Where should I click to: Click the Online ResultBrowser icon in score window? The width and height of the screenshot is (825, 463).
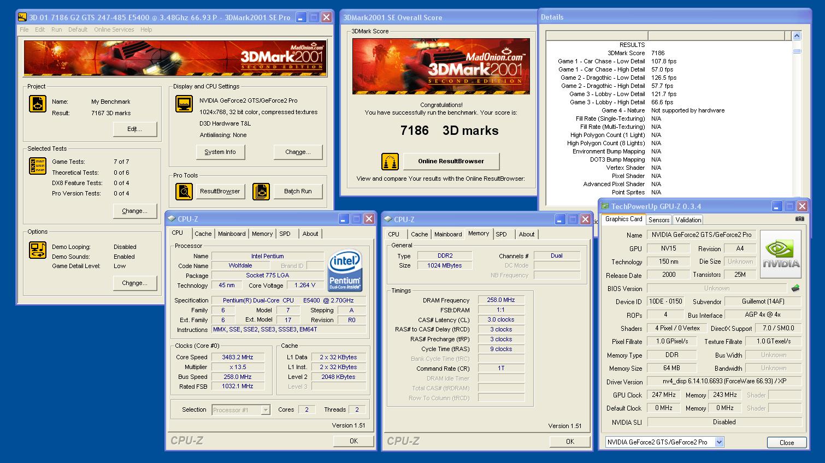[390, 162]
